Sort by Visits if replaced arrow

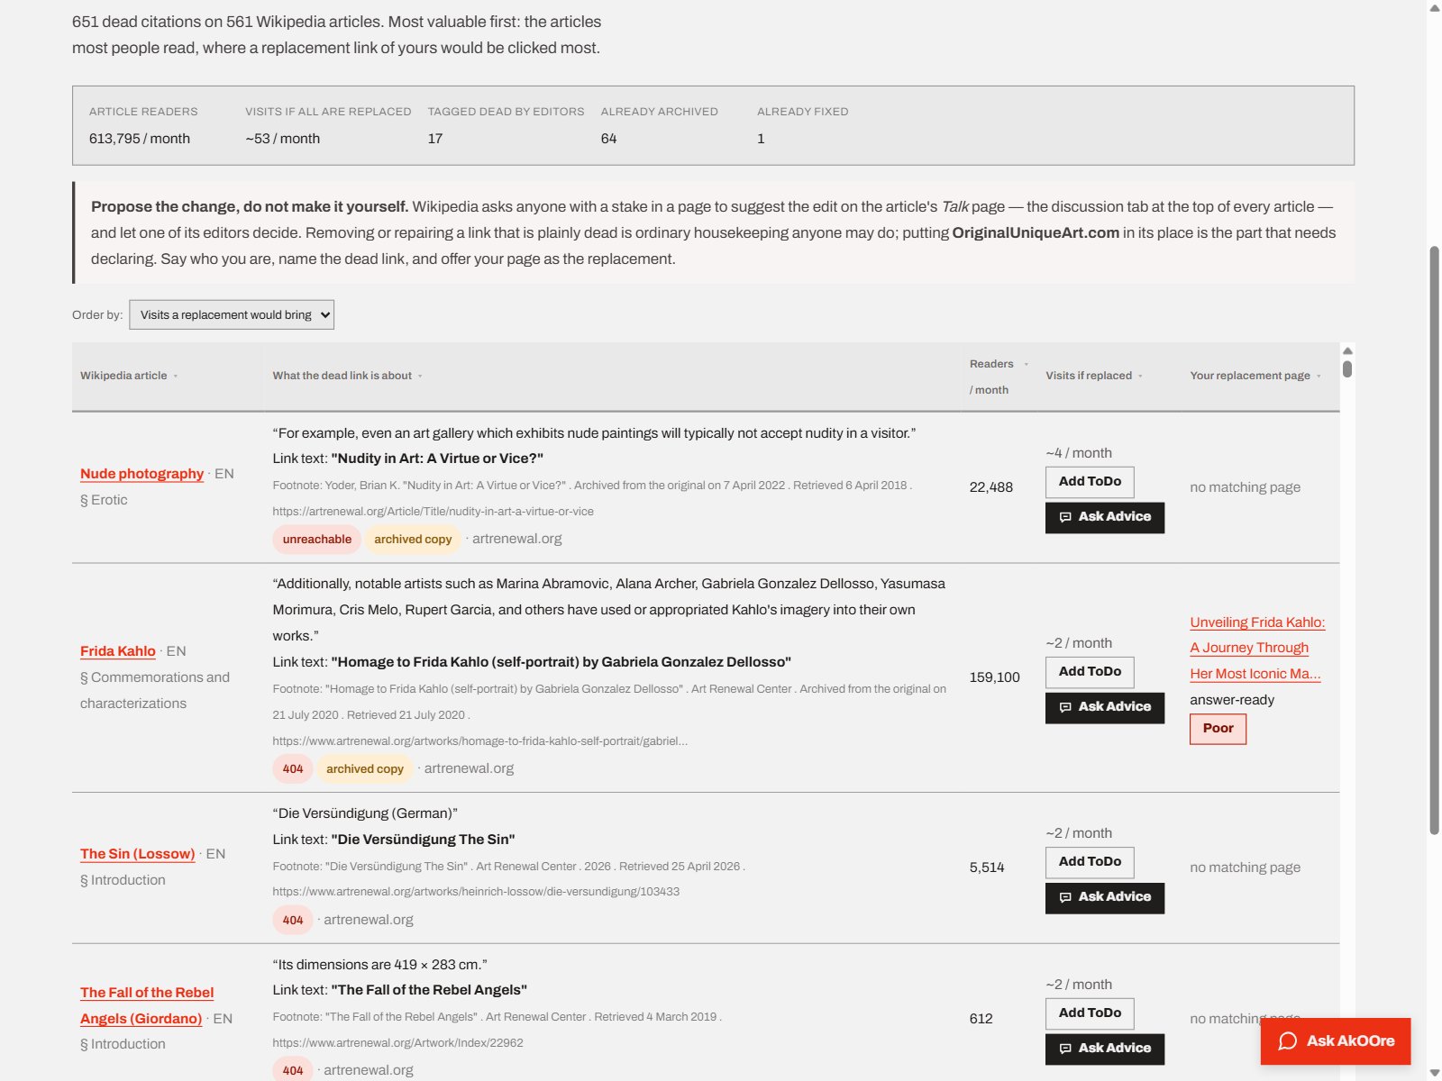click(1140, 377)
